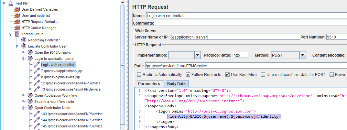Click the 145 PMPService sampler icon
Image resolution: width=347 pixels, height=130 pixels.
click(x=37, y=126)
